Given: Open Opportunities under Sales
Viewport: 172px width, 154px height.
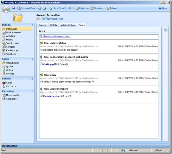Looking at the screenshot, I should click(13, 63).
